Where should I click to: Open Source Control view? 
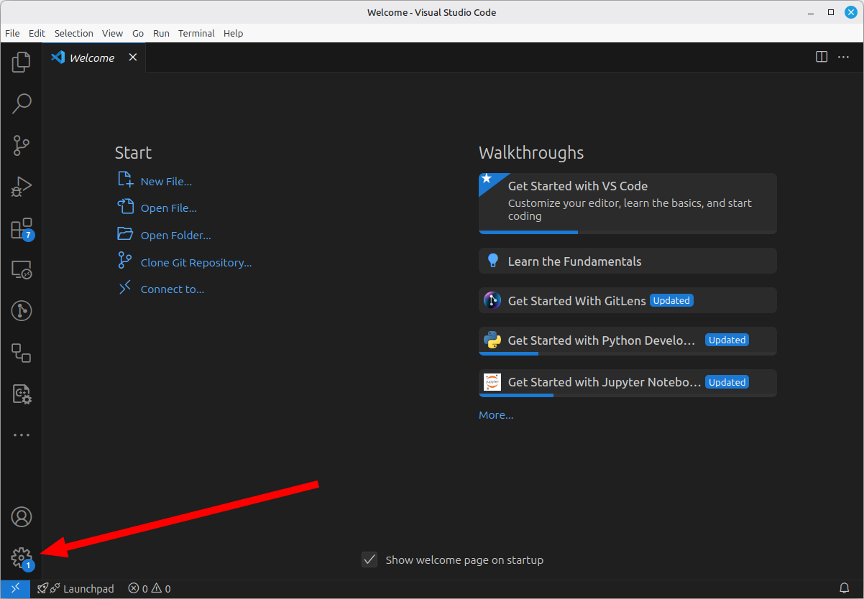(22, 146)
